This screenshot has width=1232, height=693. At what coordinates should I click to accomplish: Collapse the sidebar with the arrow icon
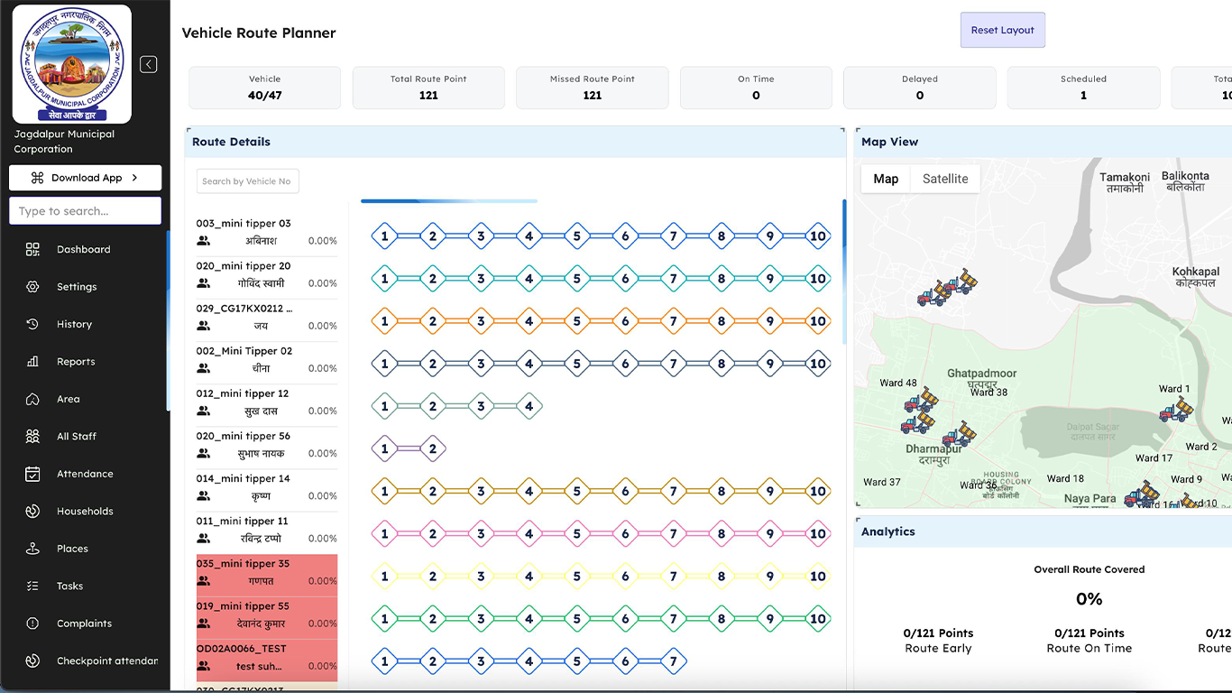(x=149, y=64)
